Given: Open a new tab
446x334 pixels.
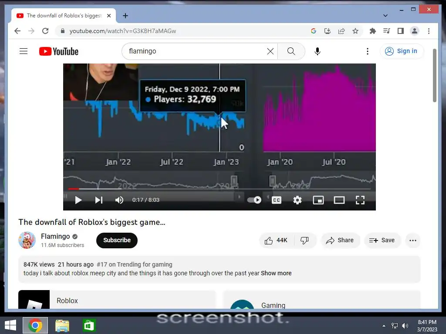Looking at the screenshot, I should tap(125, 16).
